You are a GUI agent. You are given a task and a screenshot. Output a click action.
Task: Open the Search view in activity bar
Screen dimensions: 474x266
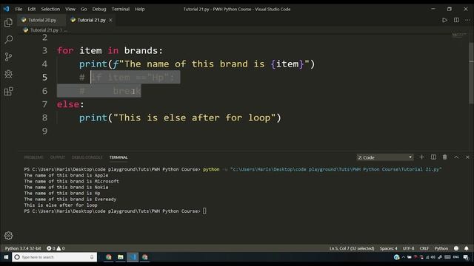coord(8,39)
